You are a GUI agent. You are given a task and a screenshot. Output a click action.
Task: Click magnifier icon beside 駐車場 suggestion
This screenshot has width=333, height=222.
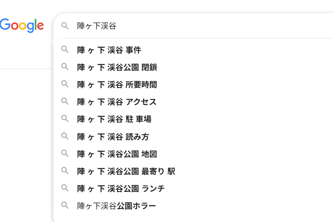[65, 119]
